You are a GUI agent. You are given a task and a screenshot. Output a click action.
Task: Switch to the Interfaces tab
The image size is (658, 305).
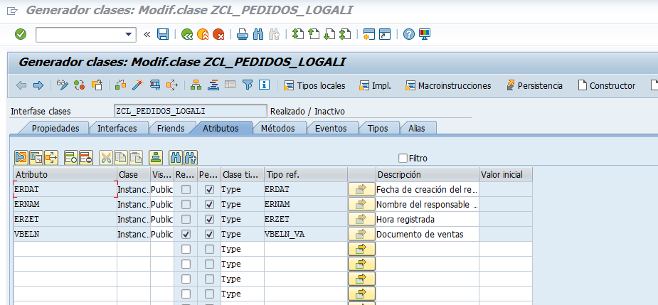117,129
